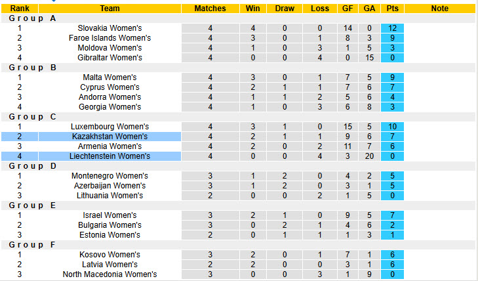Click the Note column header

440,9
